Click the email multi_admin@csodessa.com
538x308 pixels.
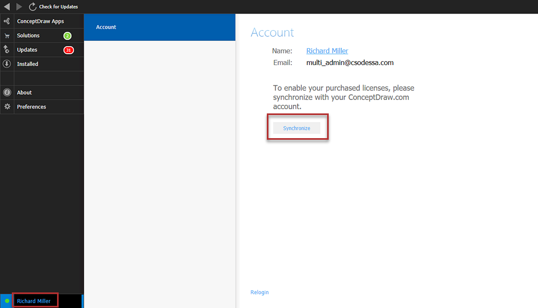point(350,63)
